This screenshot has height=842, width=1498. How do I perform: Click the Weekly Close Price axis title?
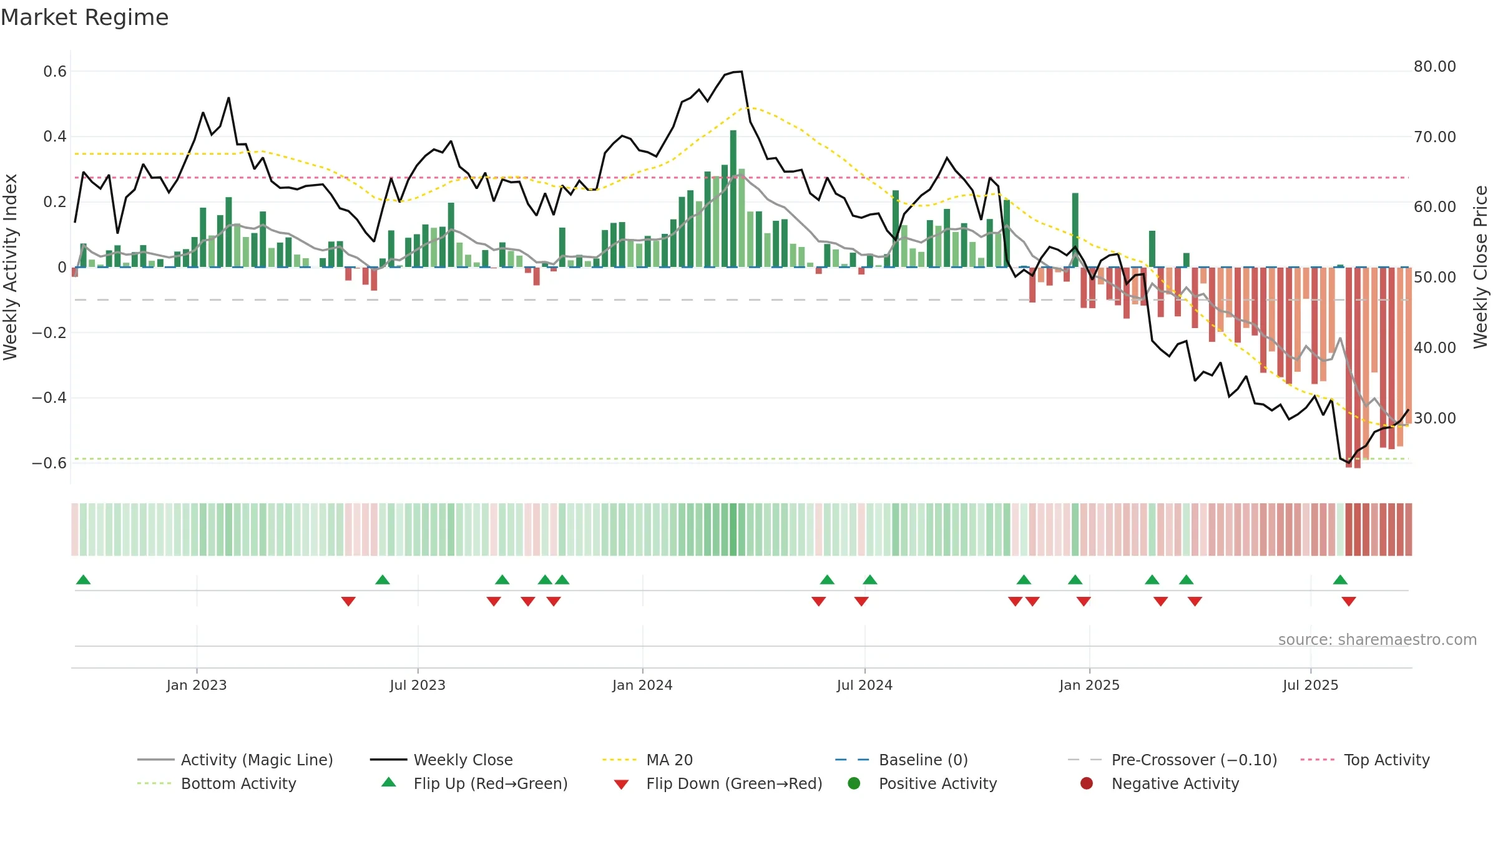pos(1481,267)
